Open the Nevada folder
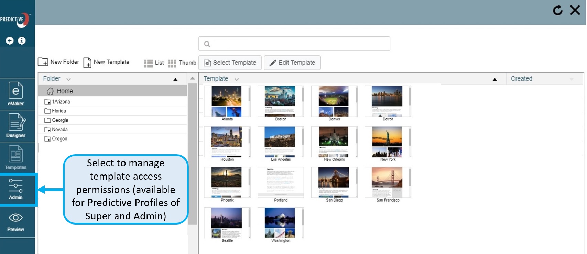This screenshot has height=254, width=587. click(x=59, y=130)
